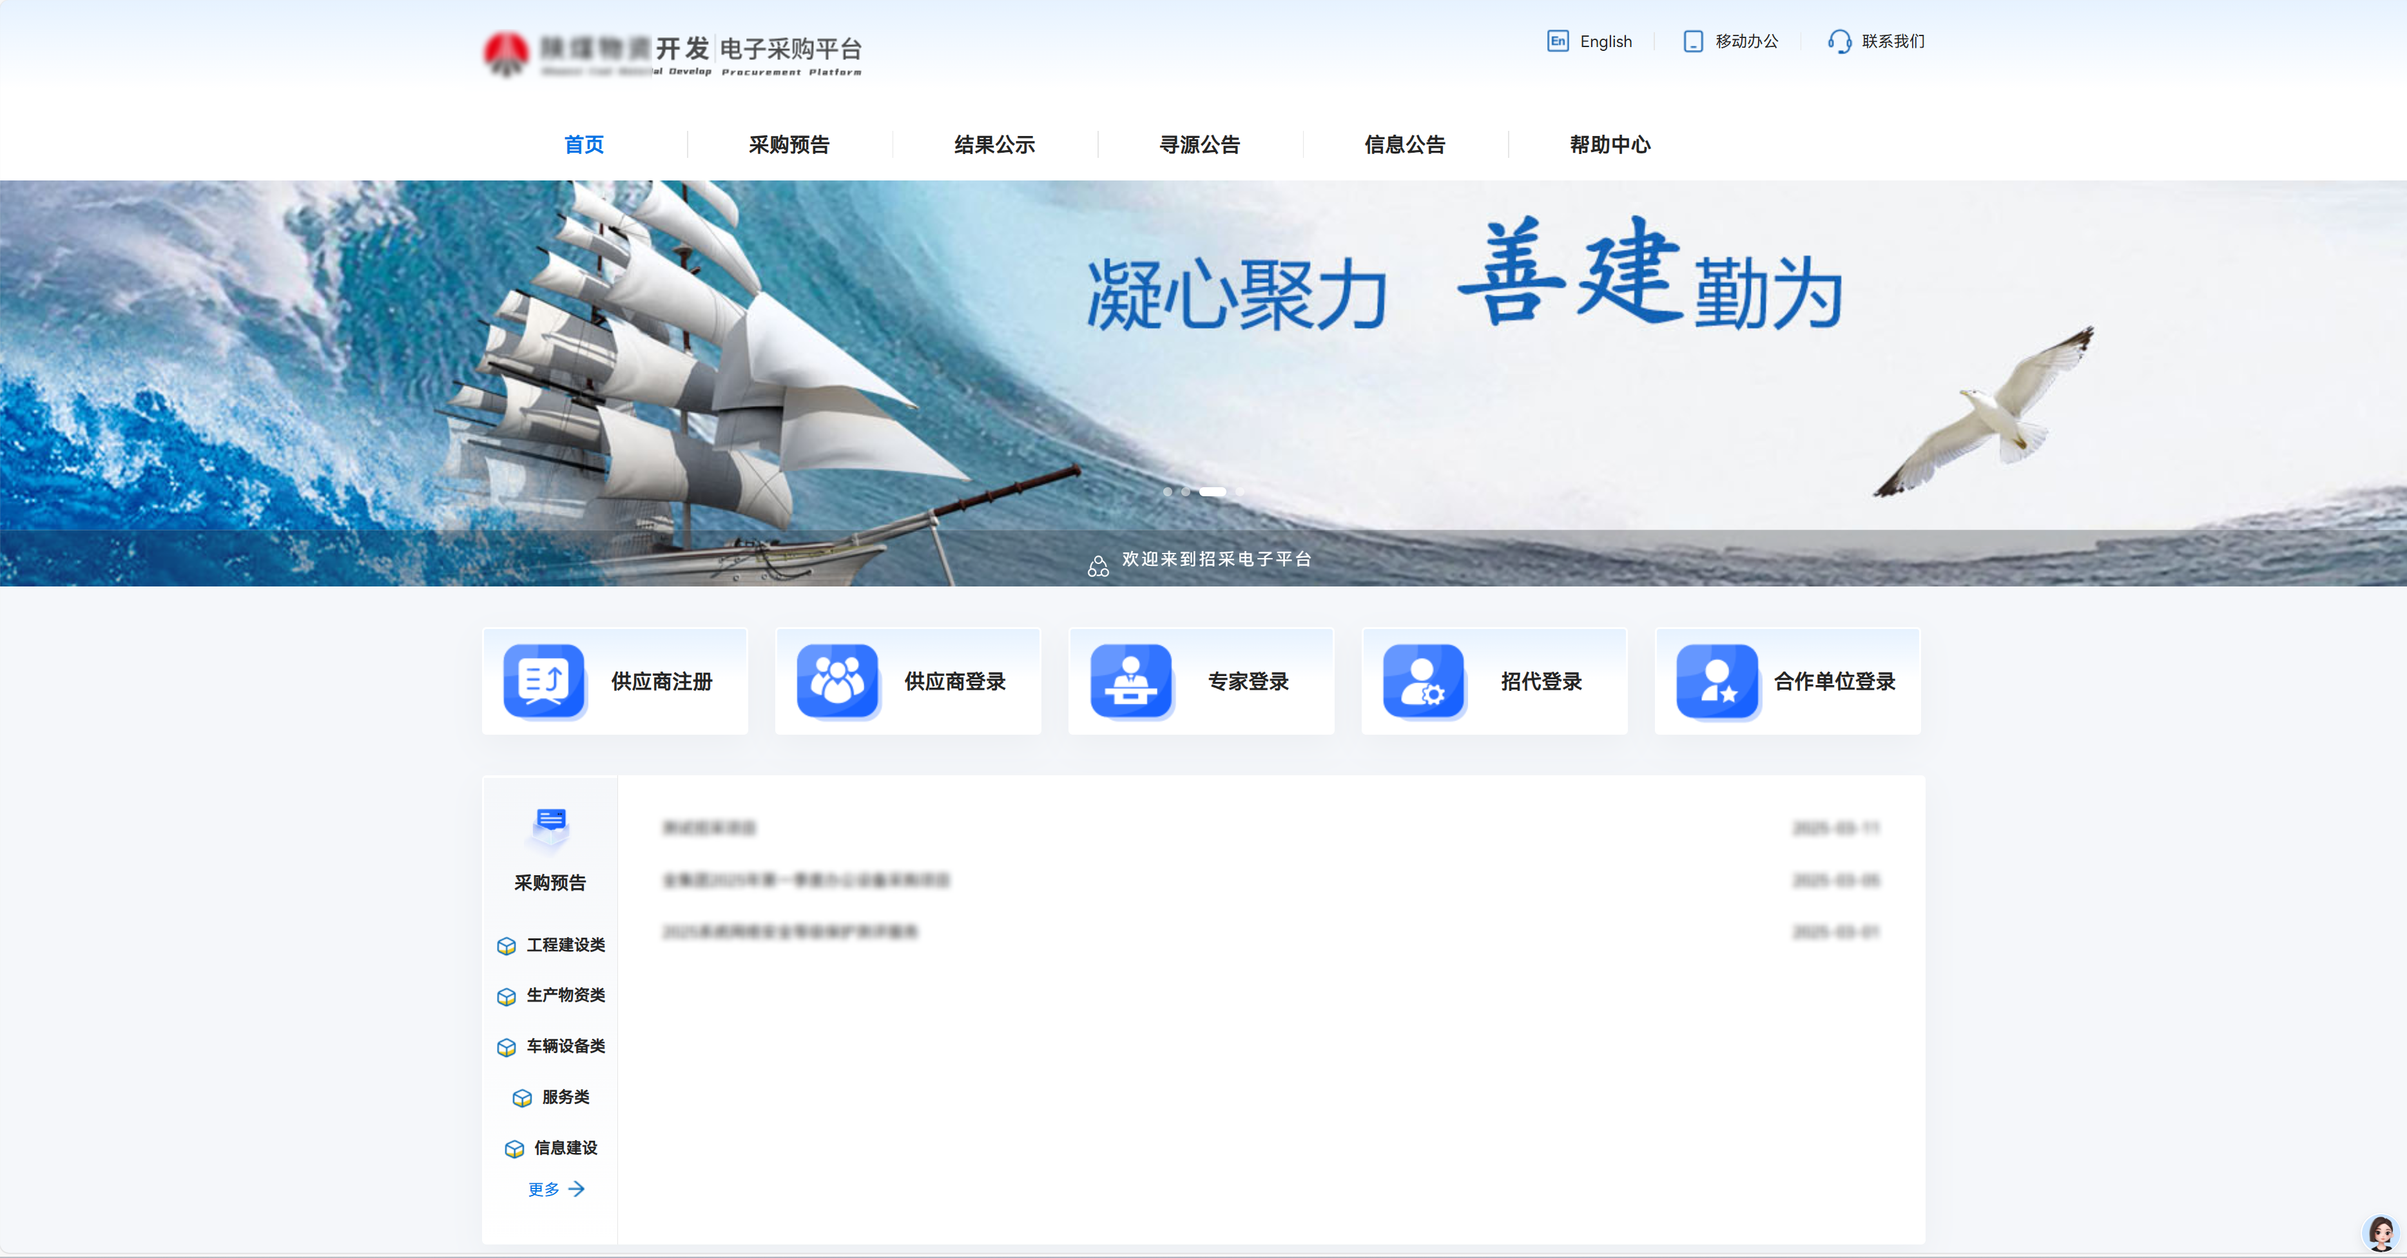Select the 生产物资类 category
Screen dimensions: 2407x1258
(565, 995)
